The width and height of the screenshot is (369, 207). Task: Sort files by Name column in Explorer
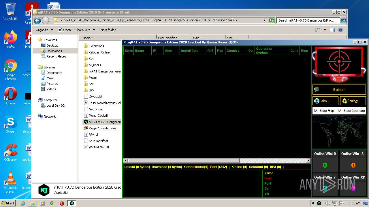click(118, 38)
